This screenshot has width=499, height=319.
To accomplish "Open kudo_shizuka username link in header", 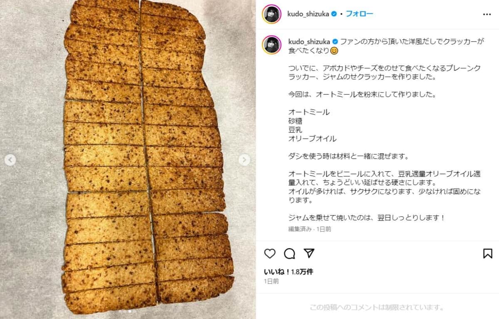I will pos(308,14).
